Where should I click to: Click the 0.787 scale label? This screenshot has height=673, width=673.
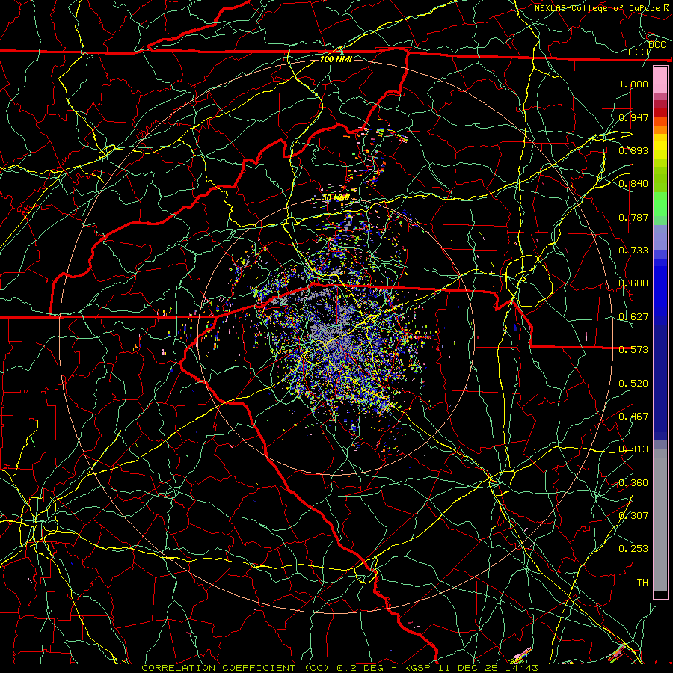pos(633,217)
